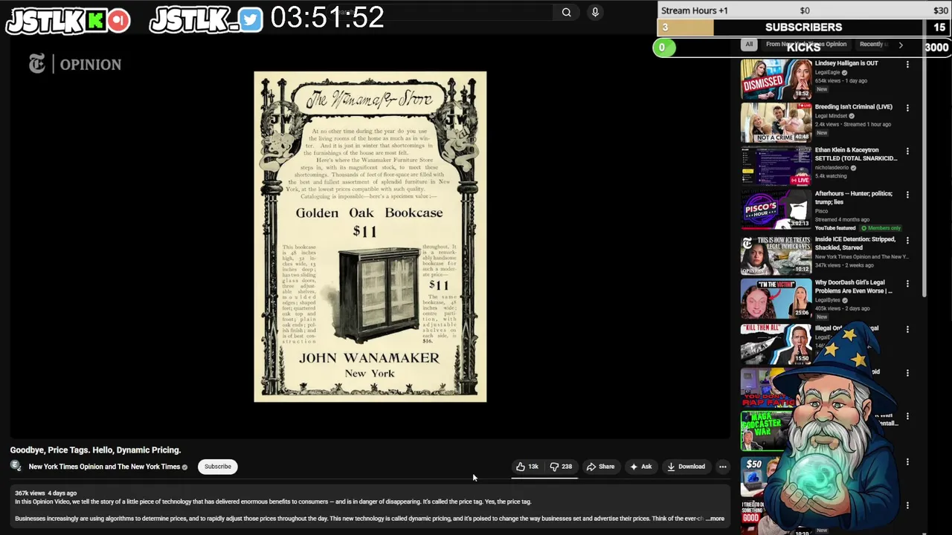The width and height of the screenshot is (952, 535).
Task: Download this video
Action: tap(686, 467)
